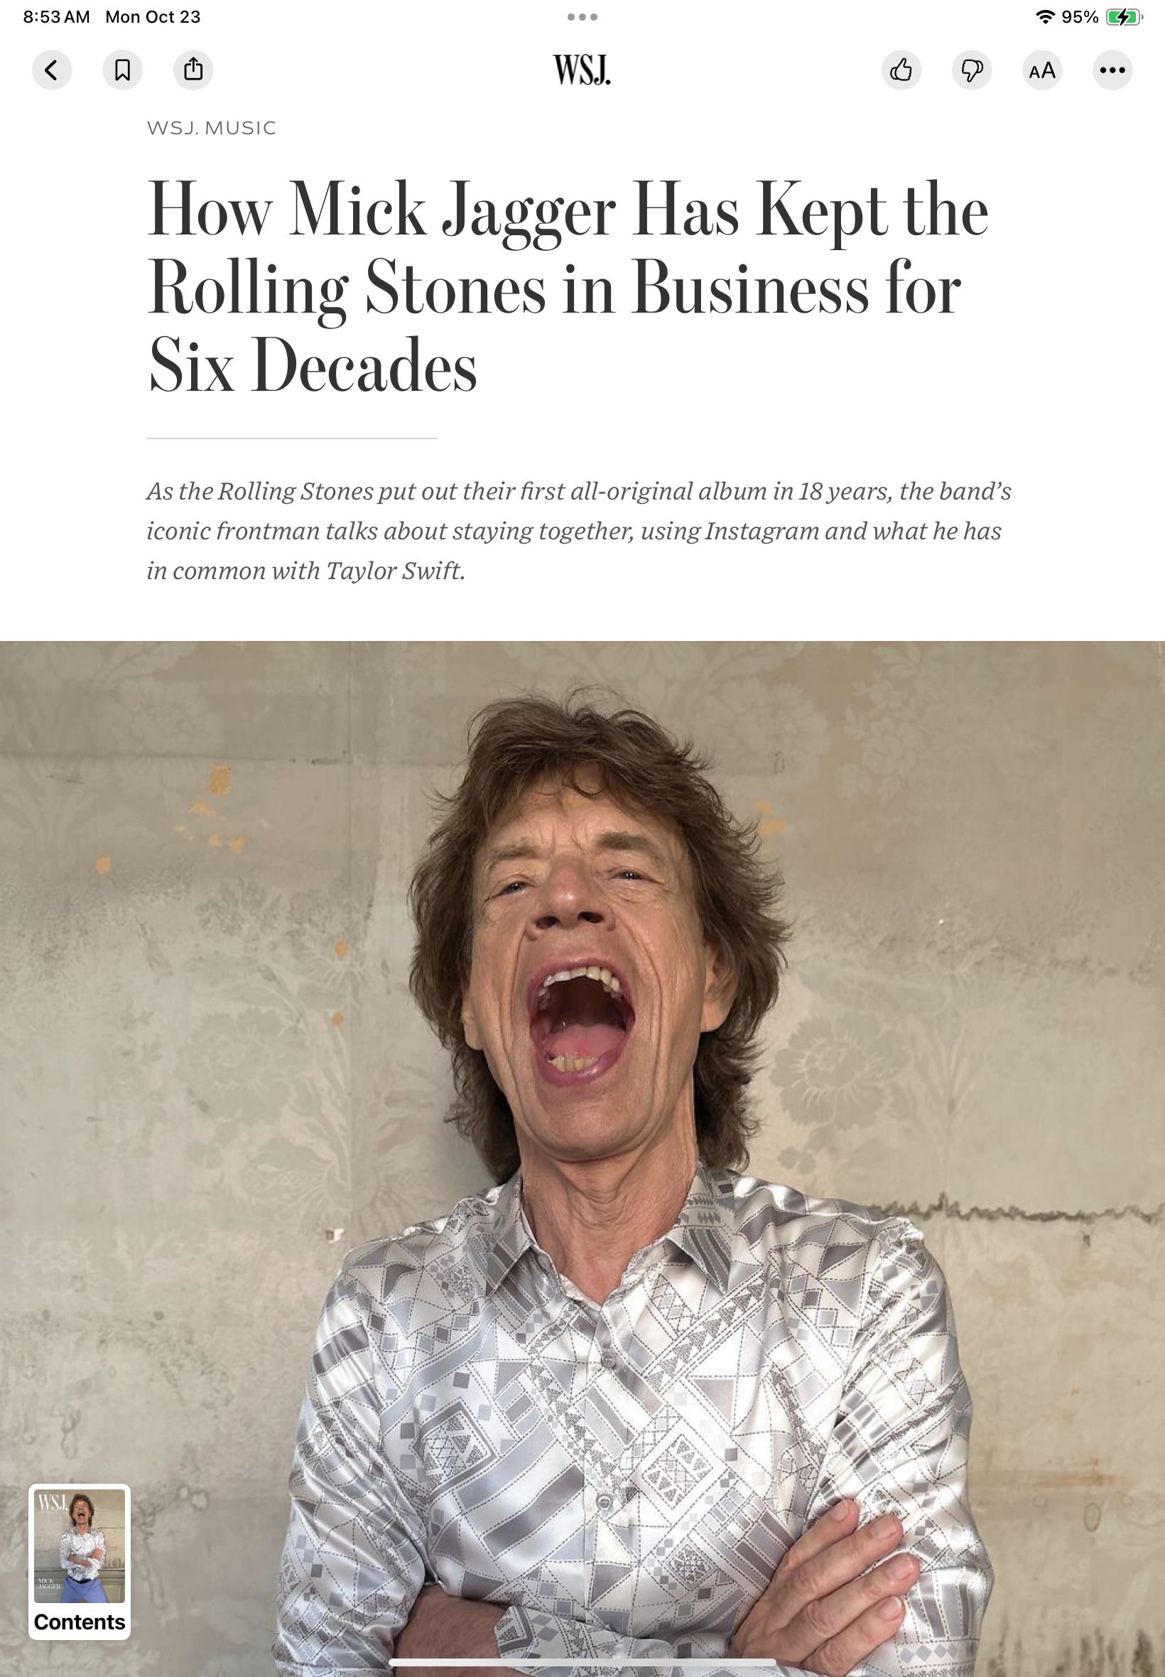
Task: Tap the 8:53 AM clock in status bar
Action: coord(56,17)
